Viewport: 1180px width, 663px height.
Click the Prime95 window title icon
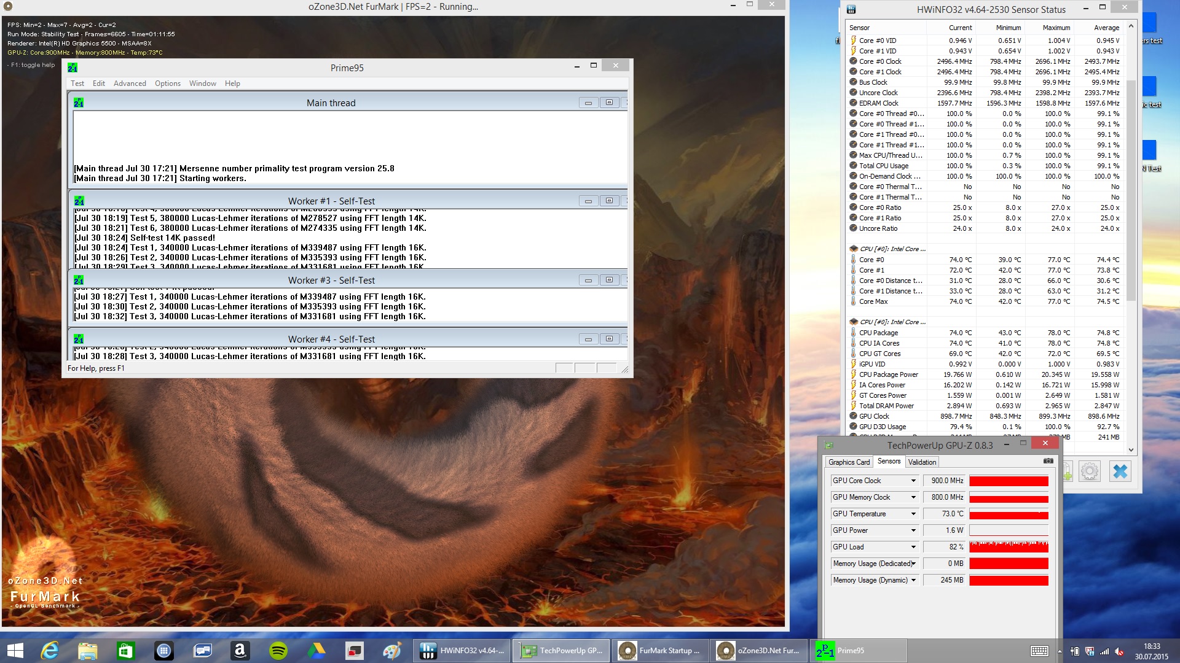point(73,68)
